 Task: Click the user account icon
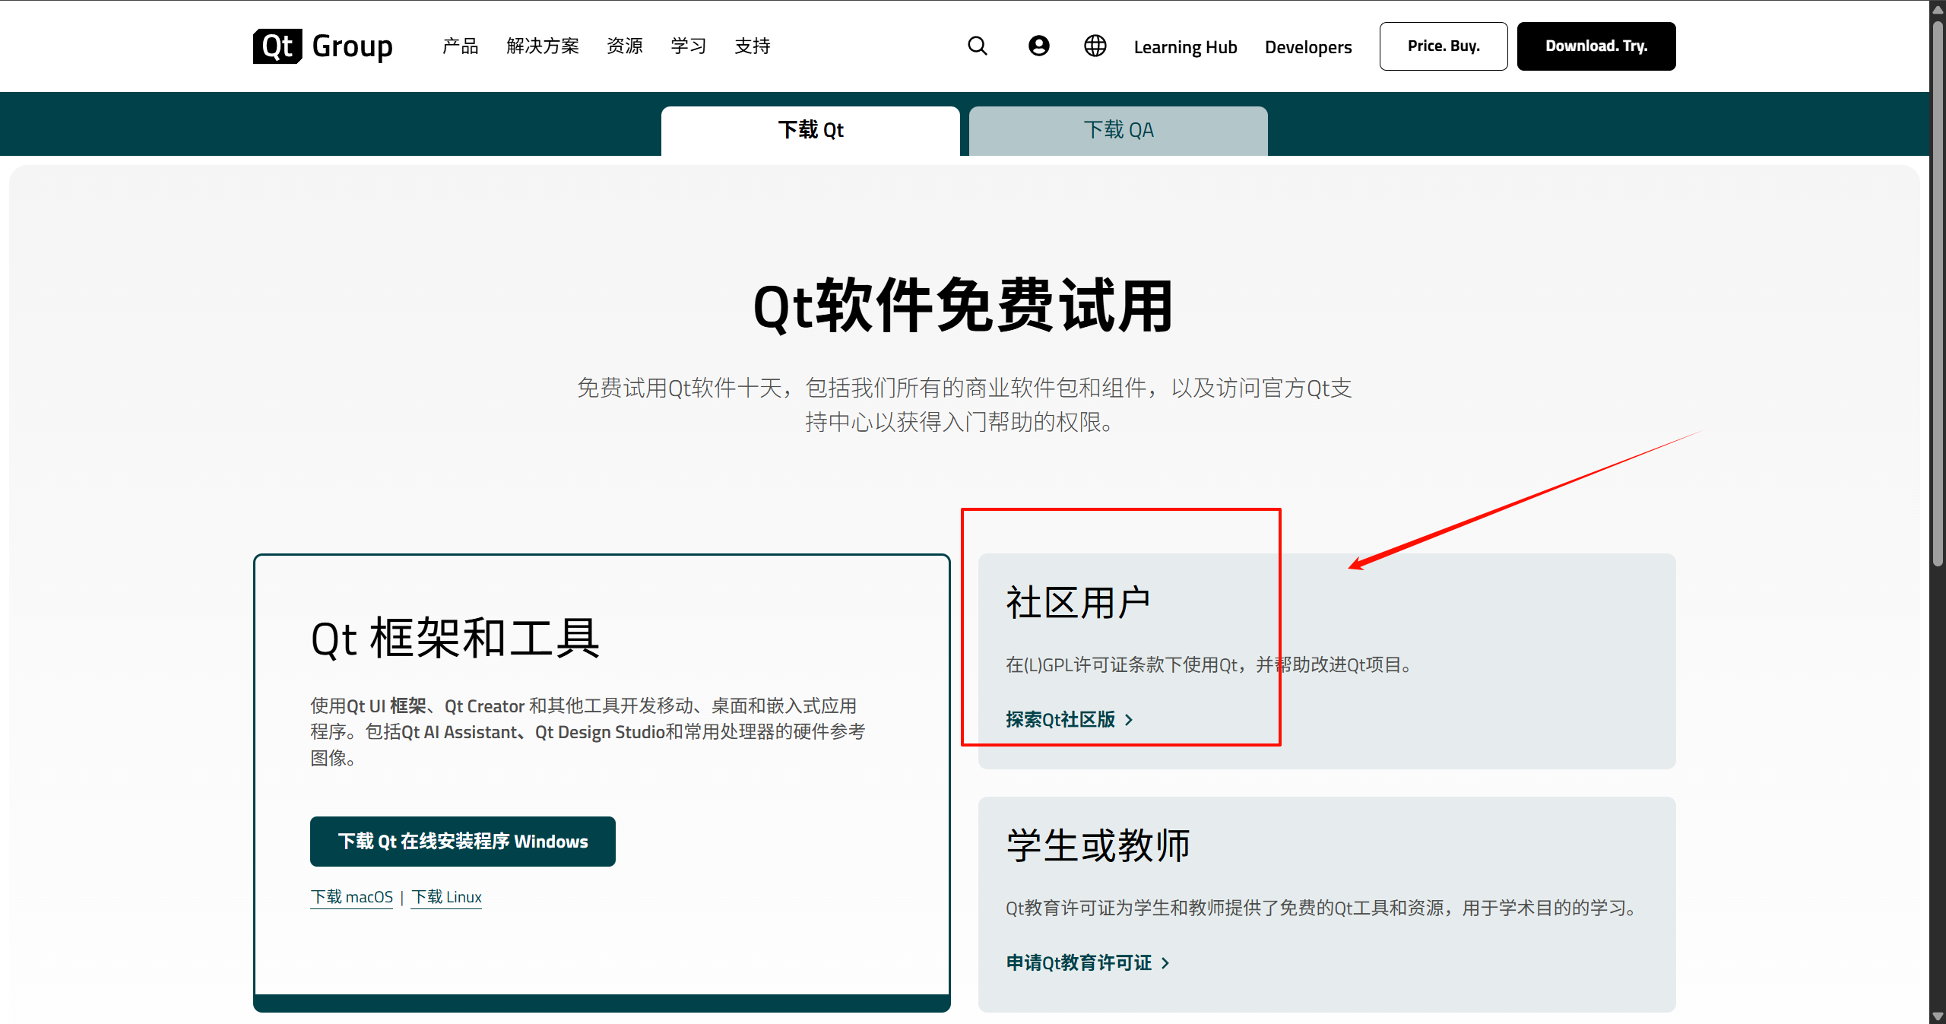click(1038, 46)
